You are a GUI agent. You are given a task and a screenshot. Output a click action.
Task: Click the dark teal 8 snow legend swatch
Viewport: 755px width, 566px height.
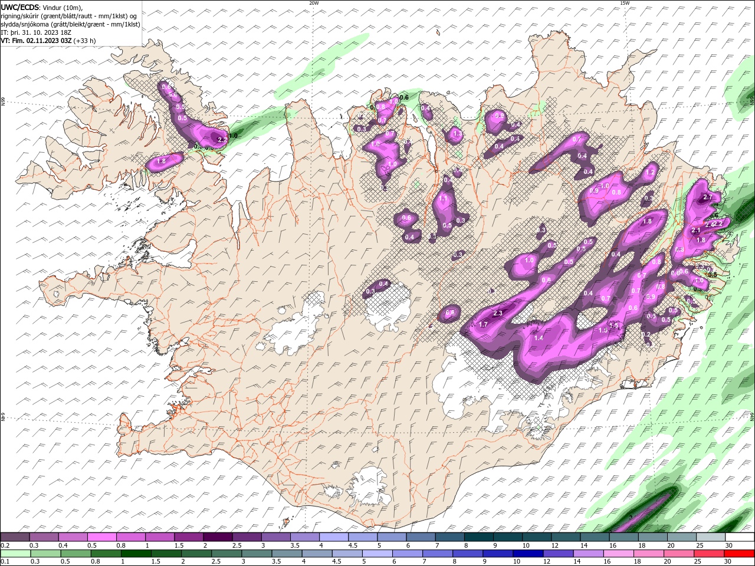click(479, 537)
